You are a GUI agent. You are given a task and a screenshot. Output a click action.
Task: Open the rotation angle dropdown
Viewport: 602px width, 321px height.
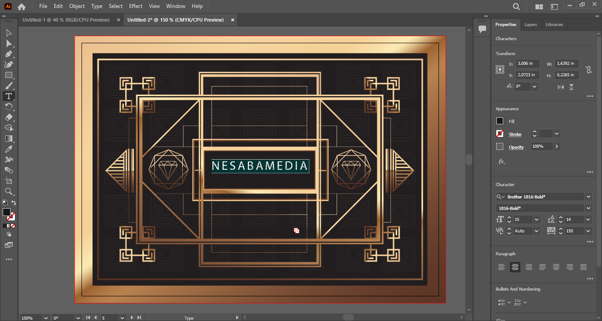[x=535, y=87]
